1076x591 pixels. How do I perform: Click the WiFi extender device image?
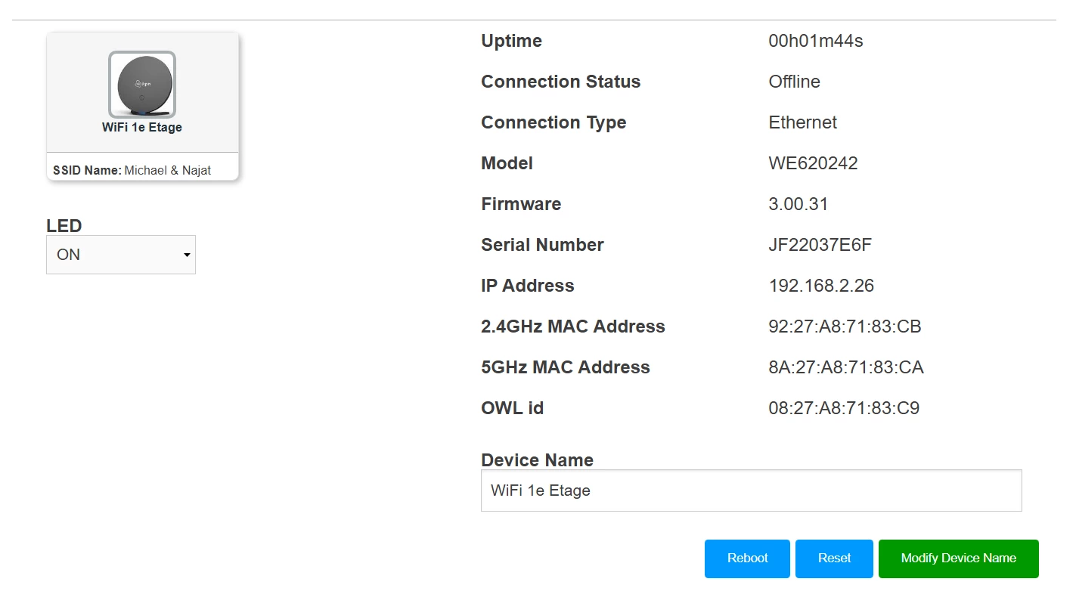point(142,84)
